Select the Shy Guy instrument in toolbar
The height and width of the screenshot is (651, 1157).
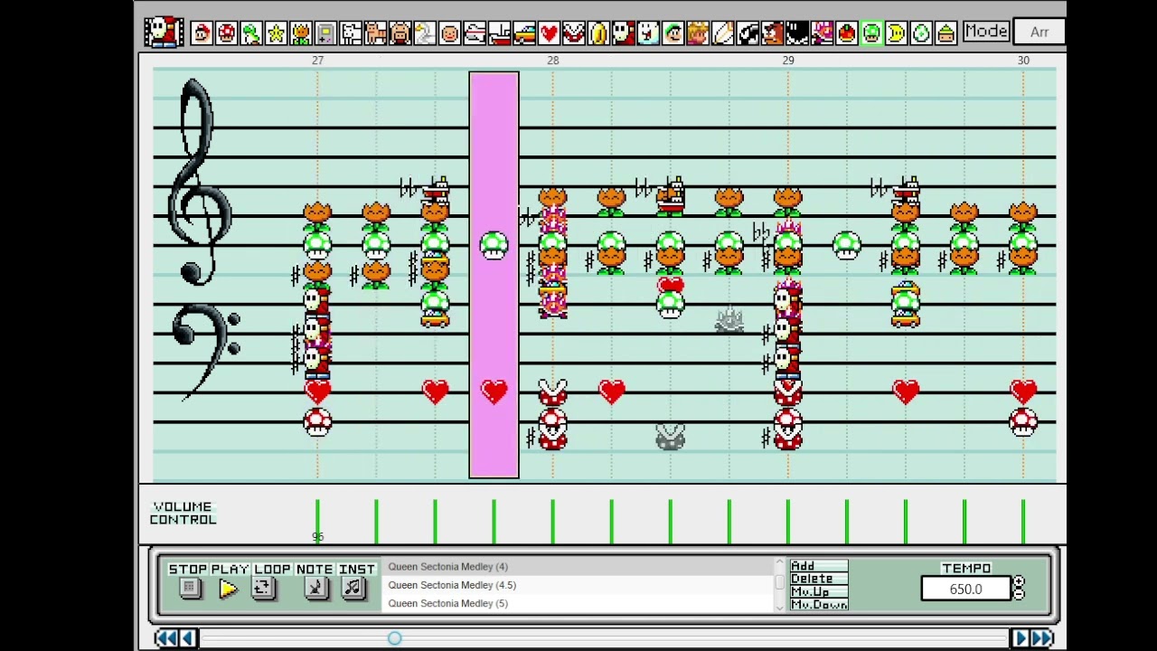pos(624,33)
